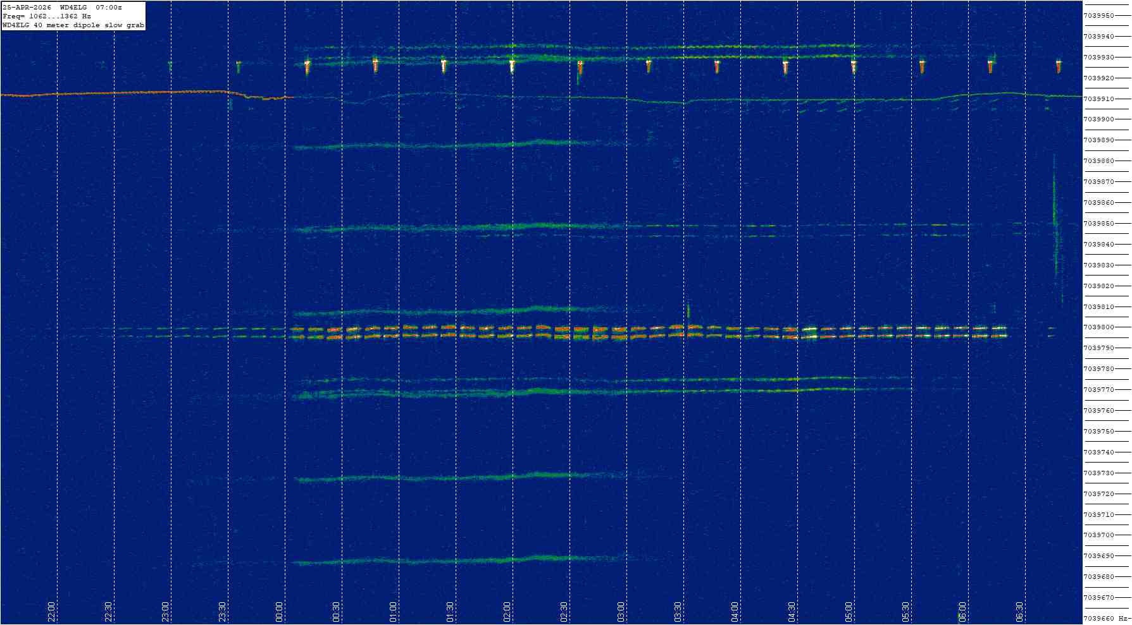Click the 01:00 time axis label

(x=393, y=611)
